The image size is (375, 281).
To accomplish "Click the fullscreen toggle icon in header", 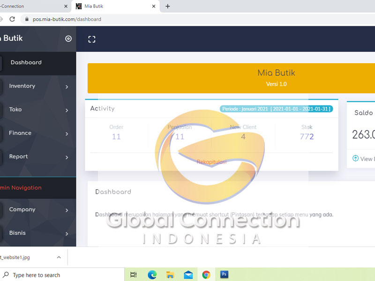I will 92,39.
